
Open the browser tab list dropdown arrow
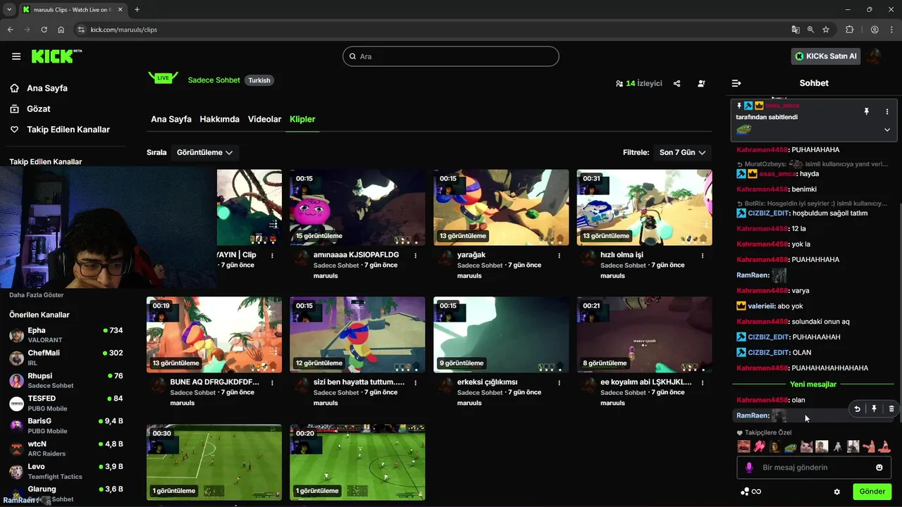(9, 9)
